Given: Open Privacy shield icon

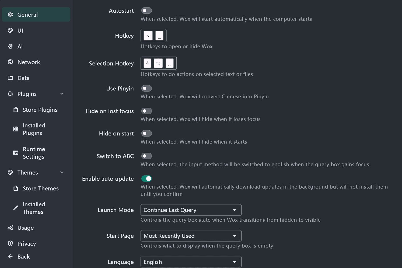Looking at the screenshot, I should (11, 243).
